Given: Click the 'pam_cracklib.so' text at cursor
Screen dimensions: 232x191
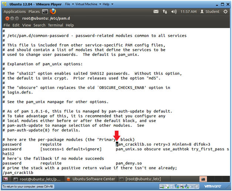Looking at the screenshot, I should click(x=133, y=144).
